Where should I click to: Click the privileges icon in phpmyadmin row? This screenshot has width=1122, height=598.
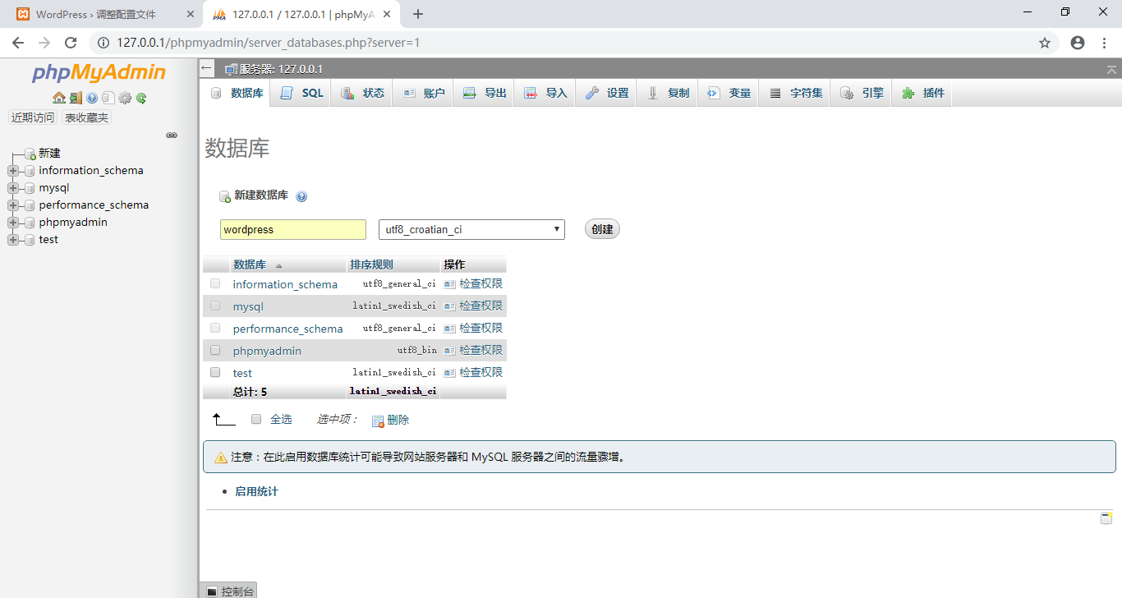(x=449, y=351)
